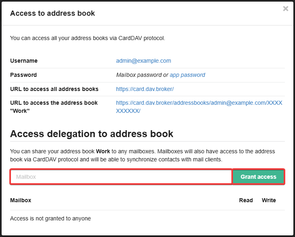Click the Read column header
This screenshot has width=295, height=237.
tap(246, 200)
